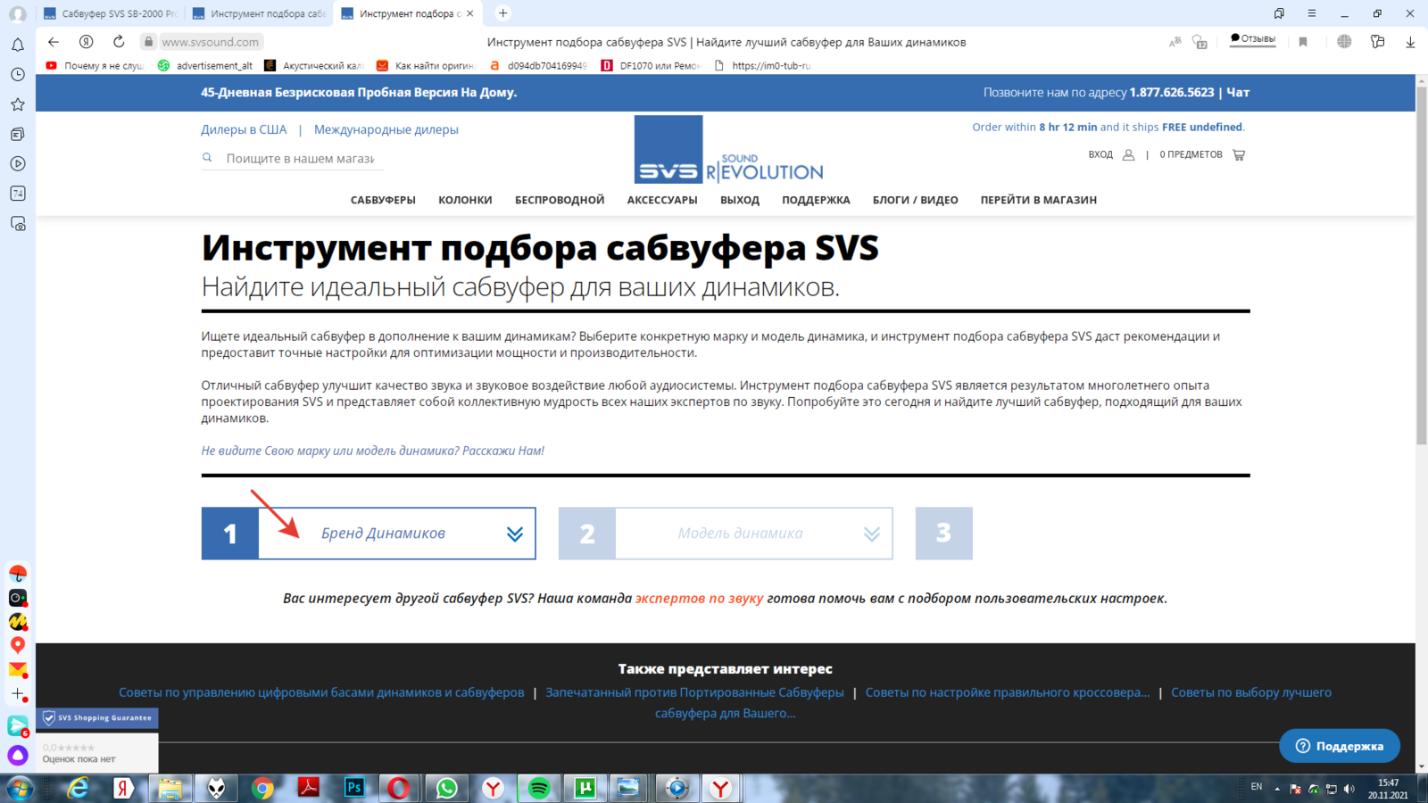Open Spotify from taskbar
Viewport: 1428px width, 803px height.
(539, 789)
